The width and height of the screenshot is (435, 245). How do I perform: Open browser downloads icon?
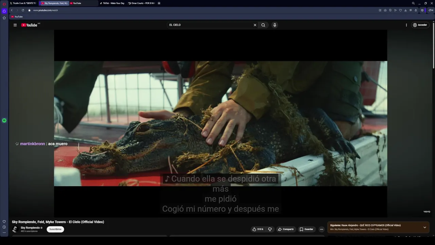click(x=405, y=10)
